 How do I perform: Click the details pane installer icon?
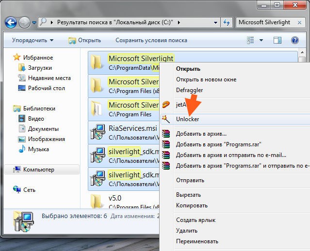(24, 221)
